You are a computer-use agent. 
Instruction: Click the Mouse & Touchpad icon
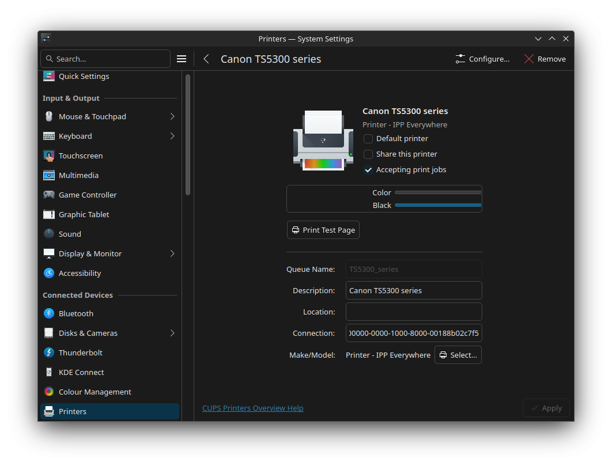tap(49, 117)
